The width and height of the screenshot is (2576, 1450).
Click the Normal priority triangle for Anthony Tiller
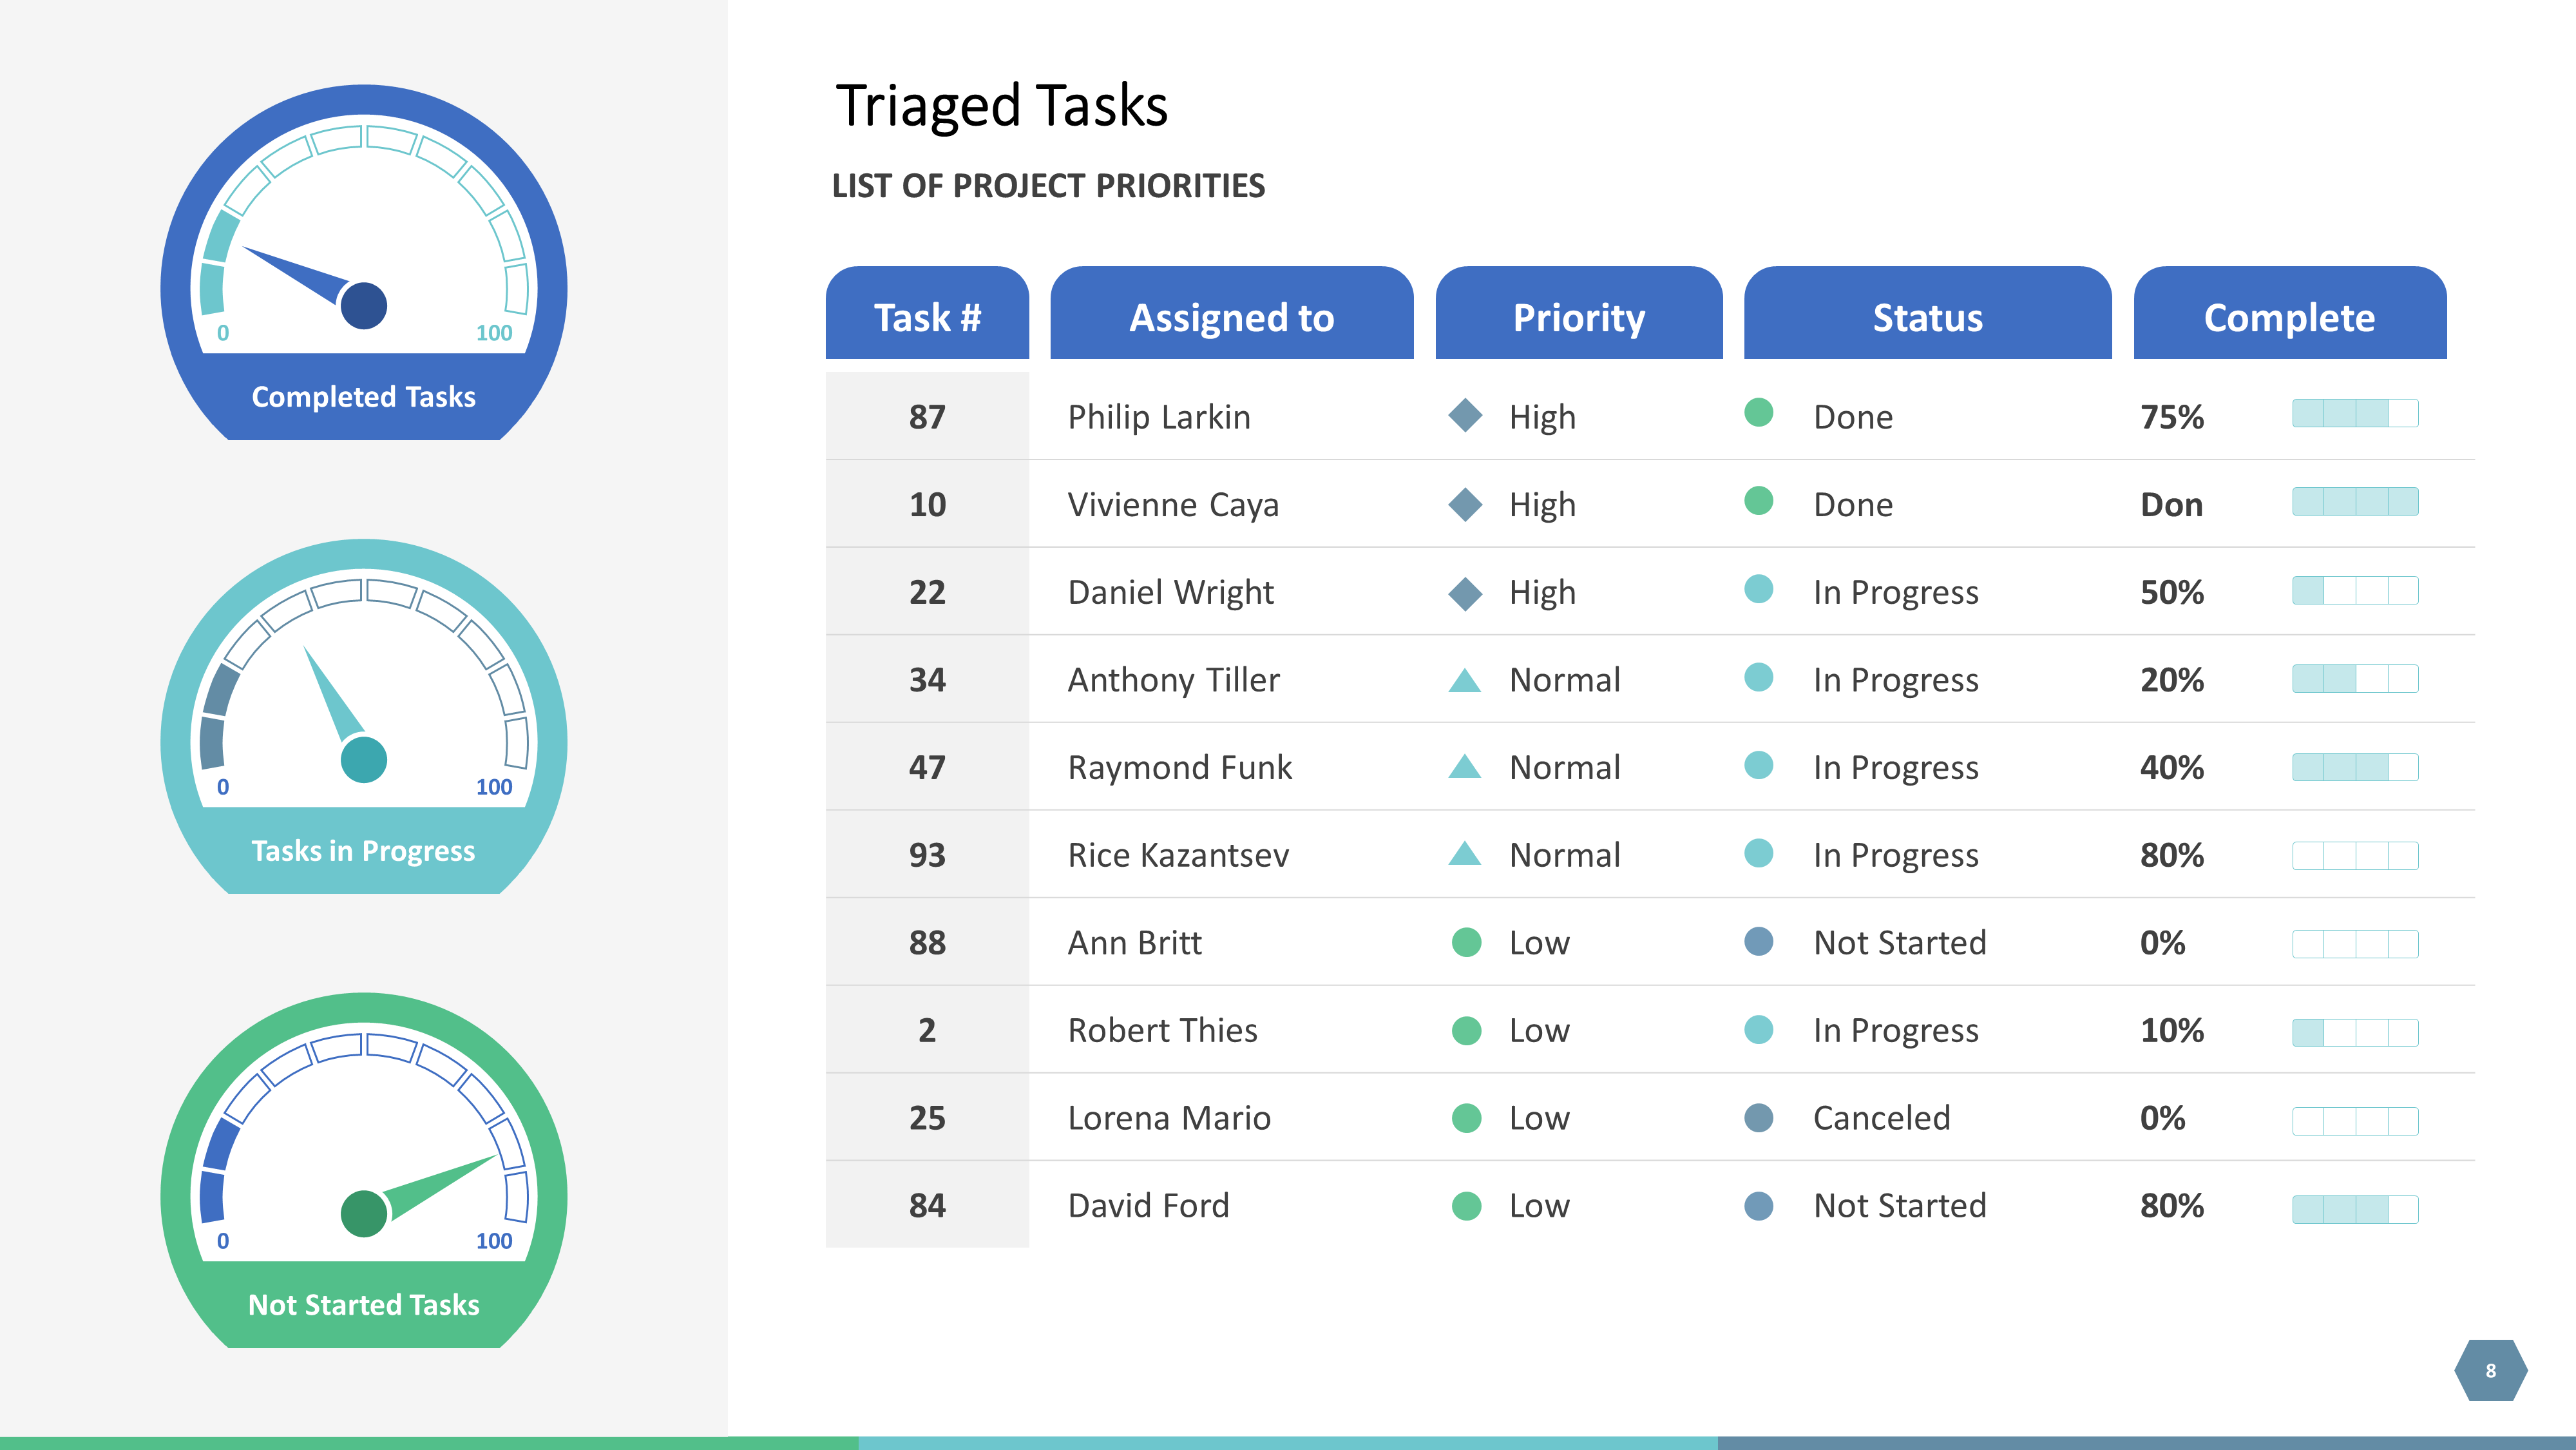(x=1465, y=681)
